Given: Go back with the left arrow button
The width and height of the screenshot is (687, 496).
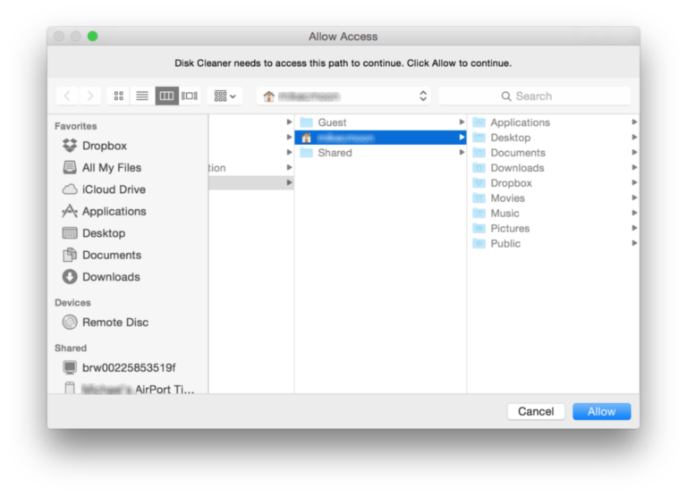Looking at the screenshot, I should pyautogui.click(x=67, y=96).
